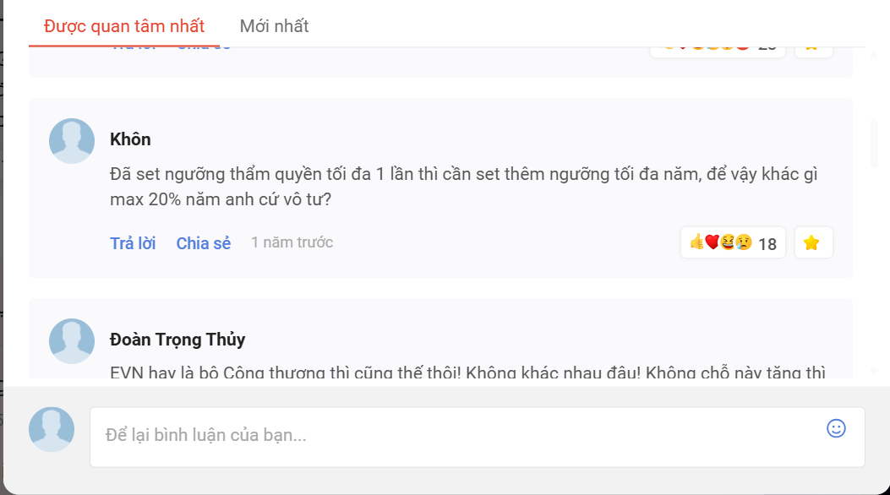890x495 pixels.
Task: Click Khôn's profile avatar
Action: (x=72, y=141)
